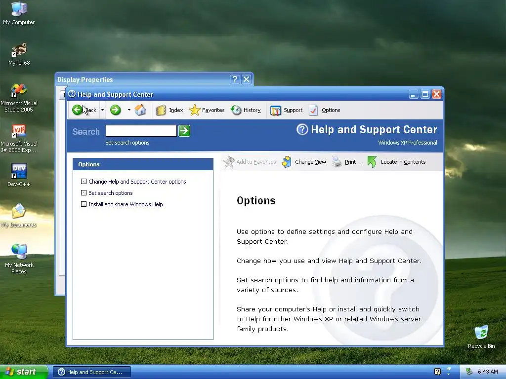Click the Options panel header
This screenshot has height=379, width=506.
coord(143,164)
